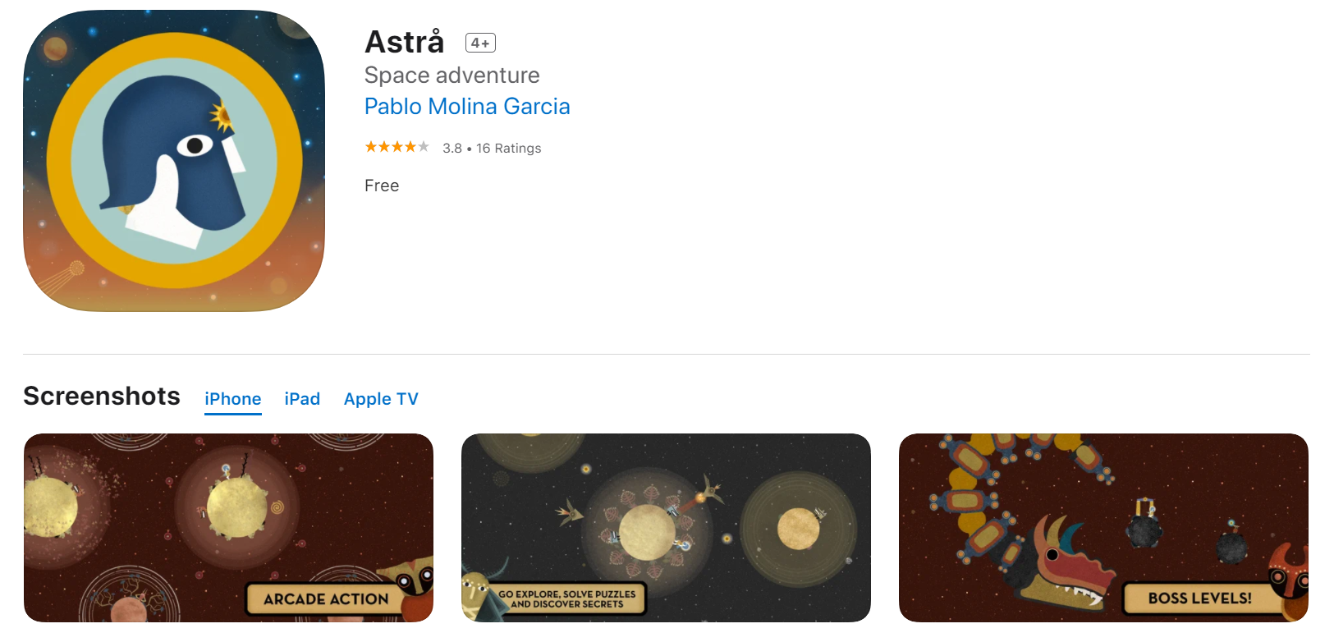Click the dragon boss head in screenshot
Image resolution: width=1334 pixels, height=642 pixels.
[x=1066, y=566]
